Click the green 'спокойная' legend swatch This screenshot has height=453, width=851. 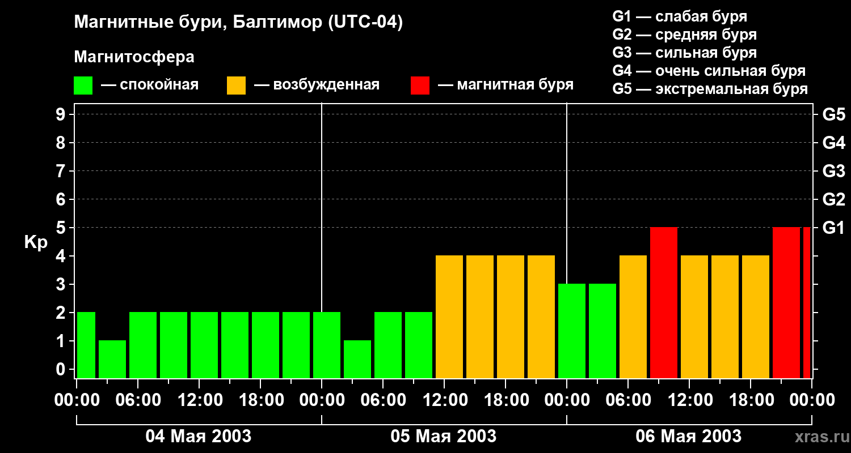(x=83, y=86)
